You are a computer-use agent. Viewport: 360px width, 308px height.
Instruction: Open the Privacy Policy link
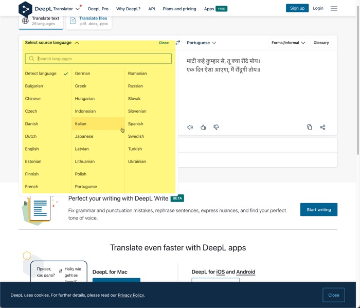pos(131,295)
